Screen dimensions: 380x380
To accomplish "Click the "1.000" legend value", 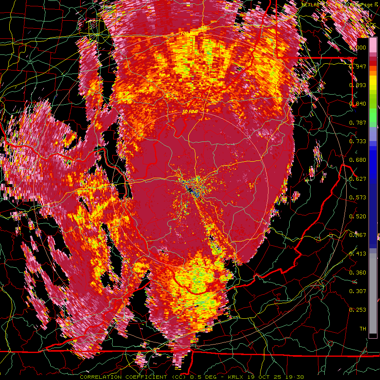I will (358, 47).
